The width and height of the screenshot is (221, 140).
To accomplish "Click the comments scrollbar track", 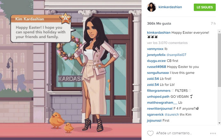I will (x=219, y=77).
